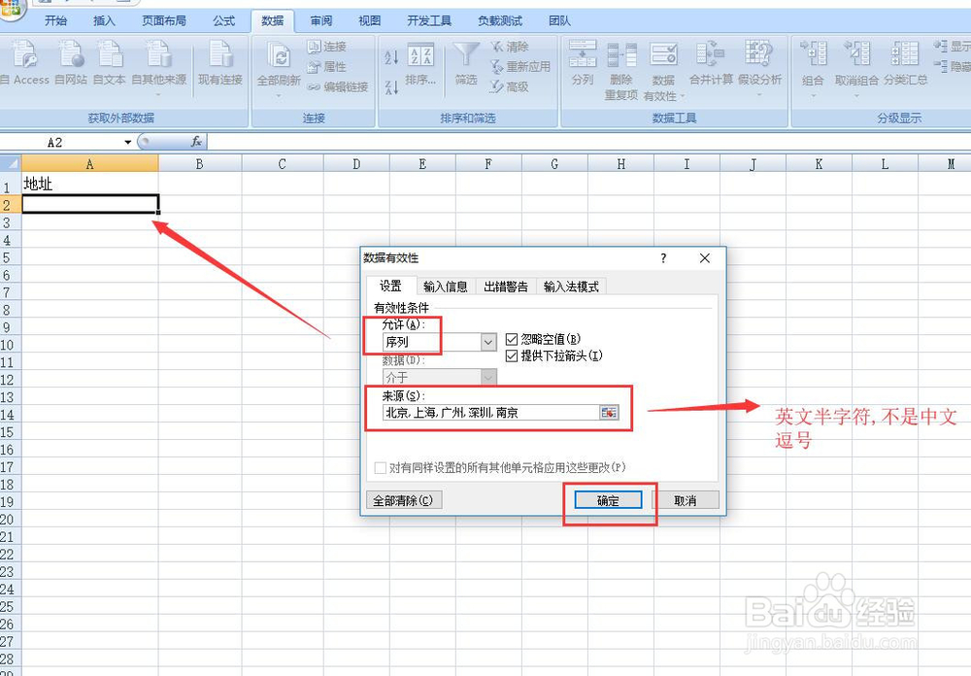Open What-If Analysis (假设分析) menu
The height and width of the screenshot is (676, 971).
(759, 68)
